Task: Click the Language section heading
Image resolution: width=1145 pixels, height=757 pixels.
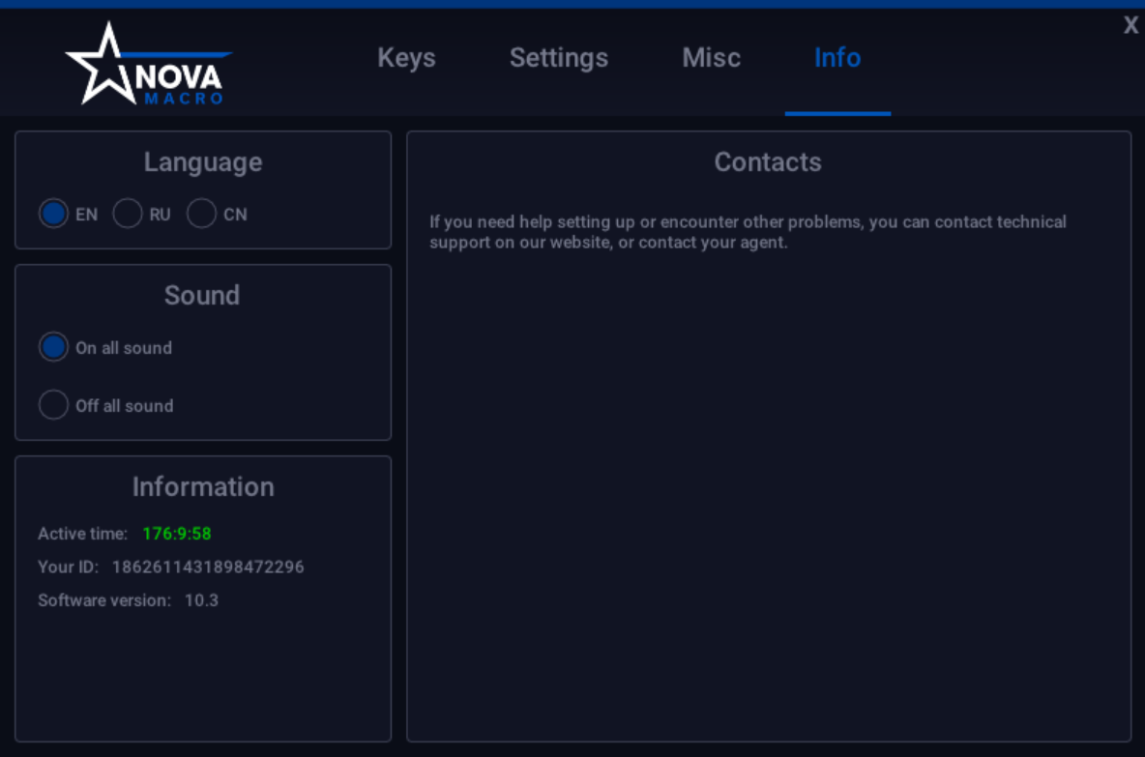Action: point(203,161)
